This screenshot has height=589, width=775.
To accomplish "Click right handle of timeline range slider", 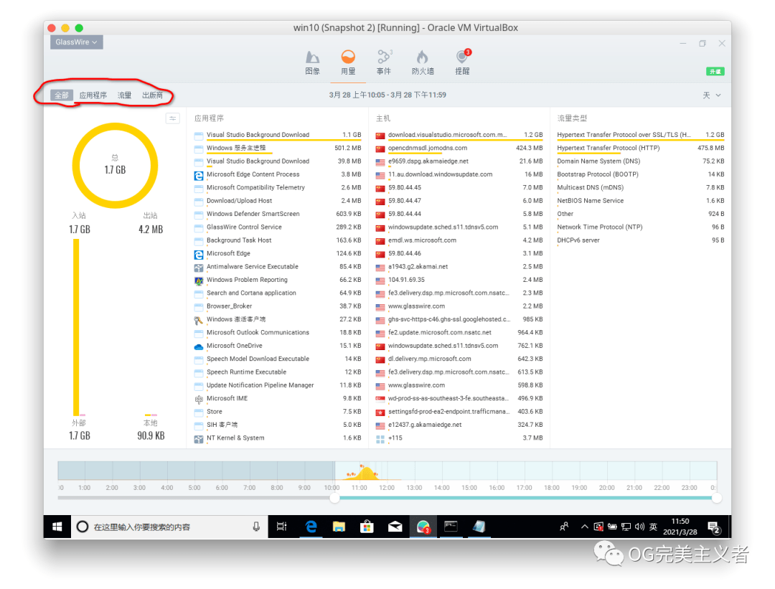I will tap(716, 498).
